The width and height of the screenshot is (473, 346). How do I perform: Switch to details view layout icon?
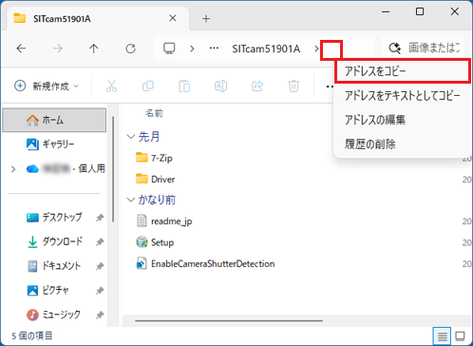(x=442, y=336)
